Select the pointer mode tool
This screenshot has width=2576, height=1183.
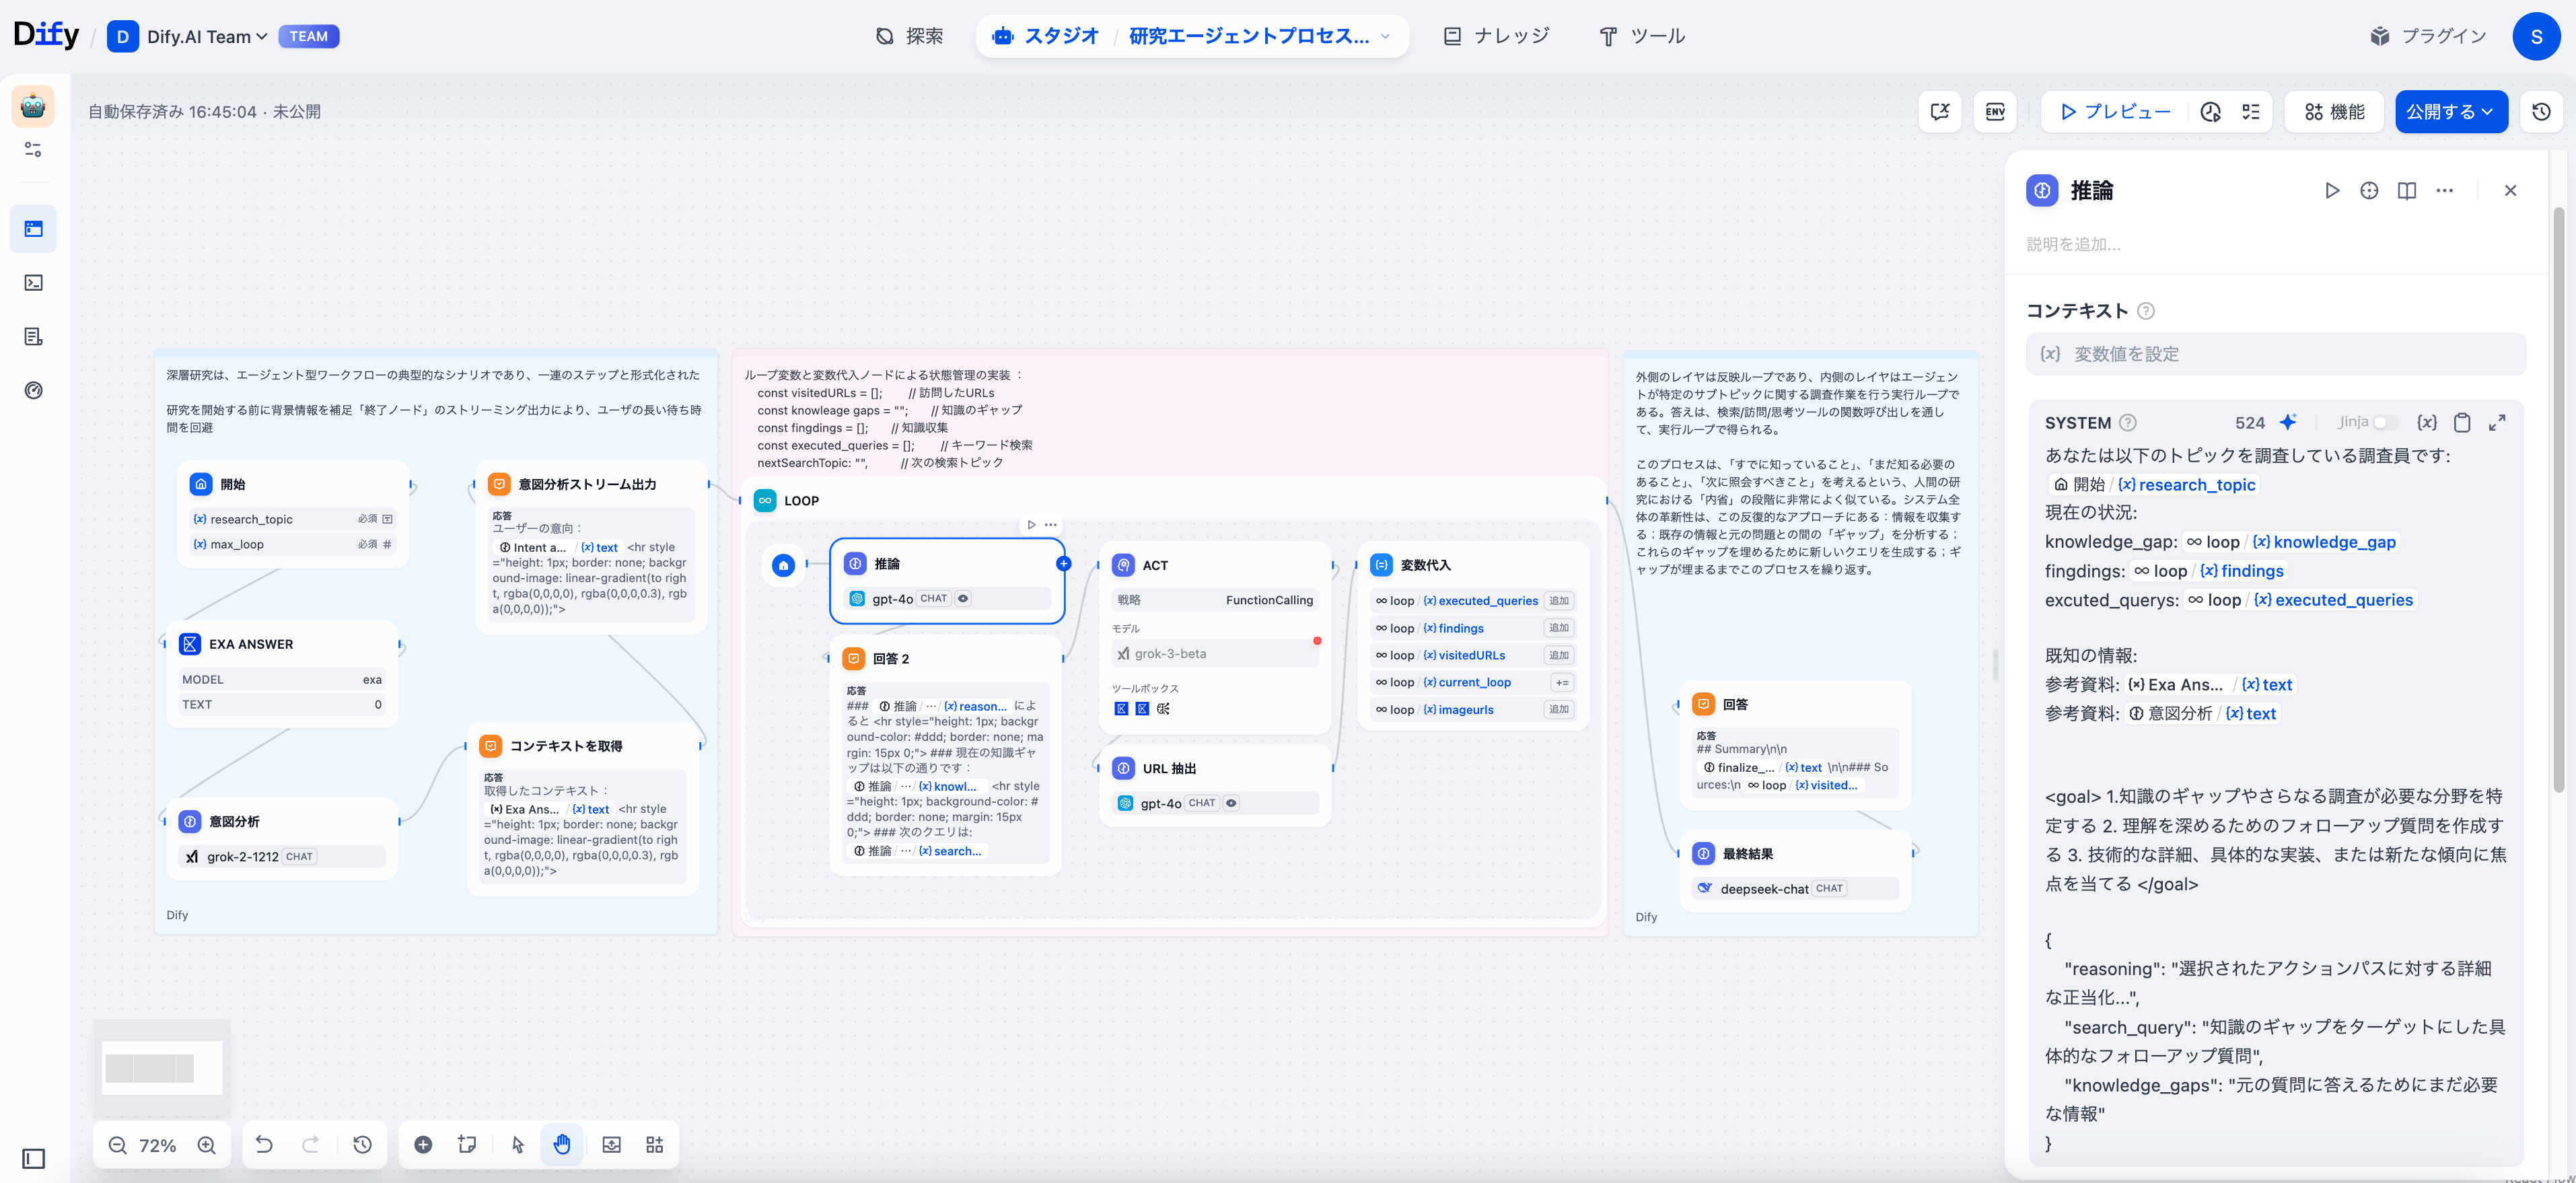pos(517,1144)
